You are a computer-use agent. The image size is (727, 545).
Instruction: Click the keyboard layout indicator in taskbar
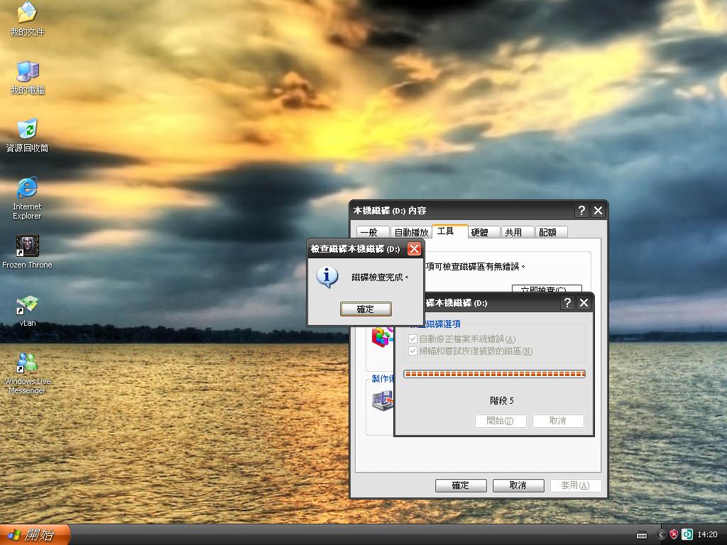642,534
